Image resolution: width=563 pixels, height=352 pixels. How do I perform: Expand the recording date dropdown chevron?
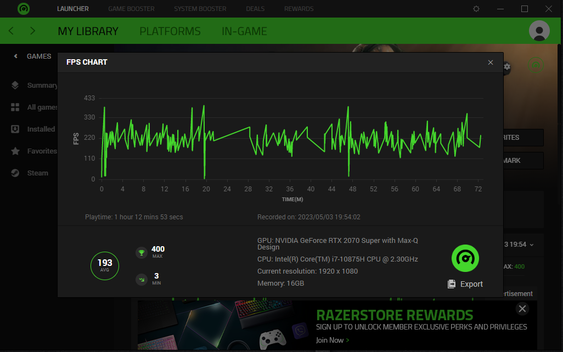coord(532,245)
